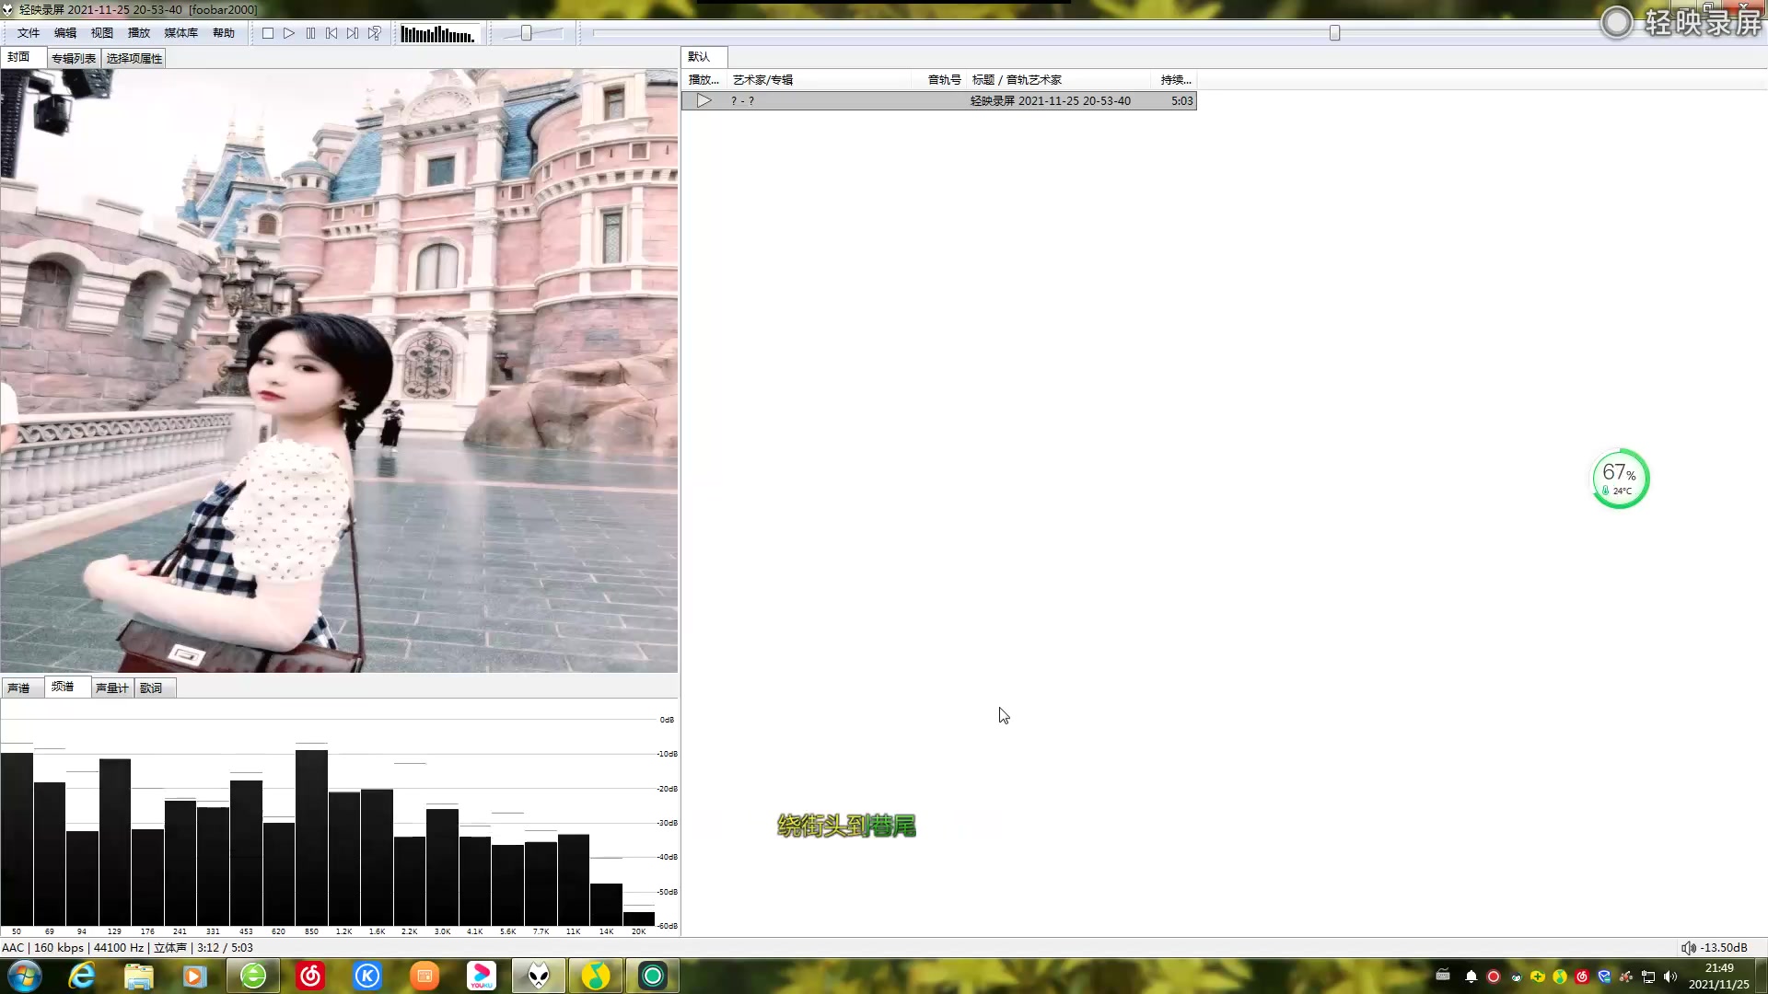Click the playing indicator triangle in the playlist row
Viewport: 1768px width, 994px height.
(704, 101)
